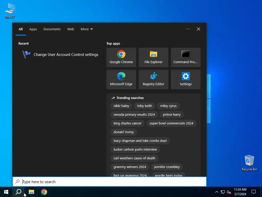262x197 pixels.
Task: Open Chrome from the taskbar
Action: 44,192
